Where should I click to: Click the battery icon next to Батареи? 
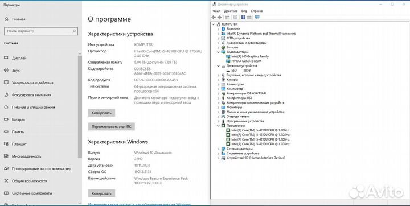pos(223,47)
